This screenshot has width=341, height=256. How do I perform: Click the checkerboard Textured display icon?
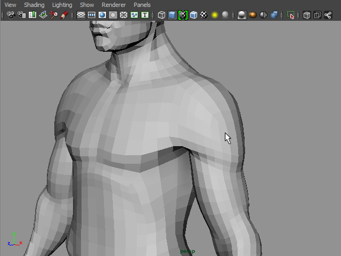(204, 15)
